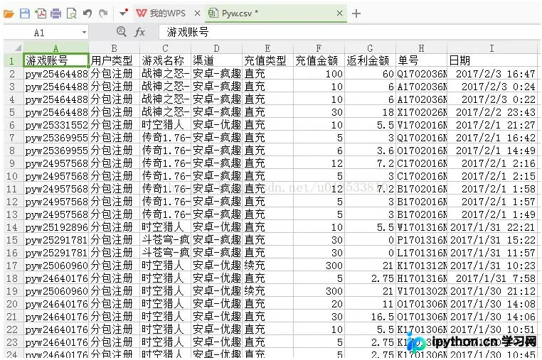Click cell 渠道 in header row

coord(217,61)
